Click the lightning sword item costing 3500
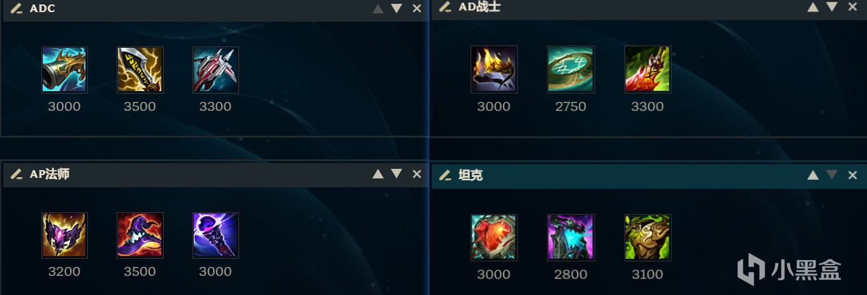This screenshot has width=867, height=295. click(x=140, y=70)
